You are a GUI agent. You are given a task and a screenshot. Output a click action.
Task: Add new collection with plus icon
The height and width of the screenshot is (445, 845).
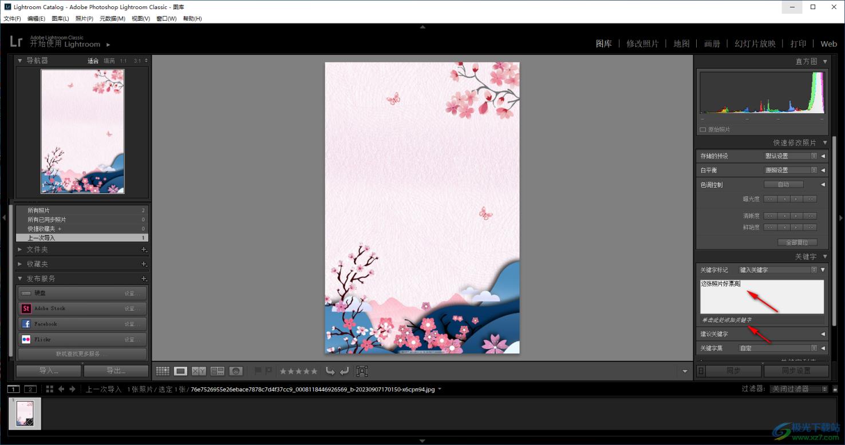pyautogui.click(x=144, y=264)
